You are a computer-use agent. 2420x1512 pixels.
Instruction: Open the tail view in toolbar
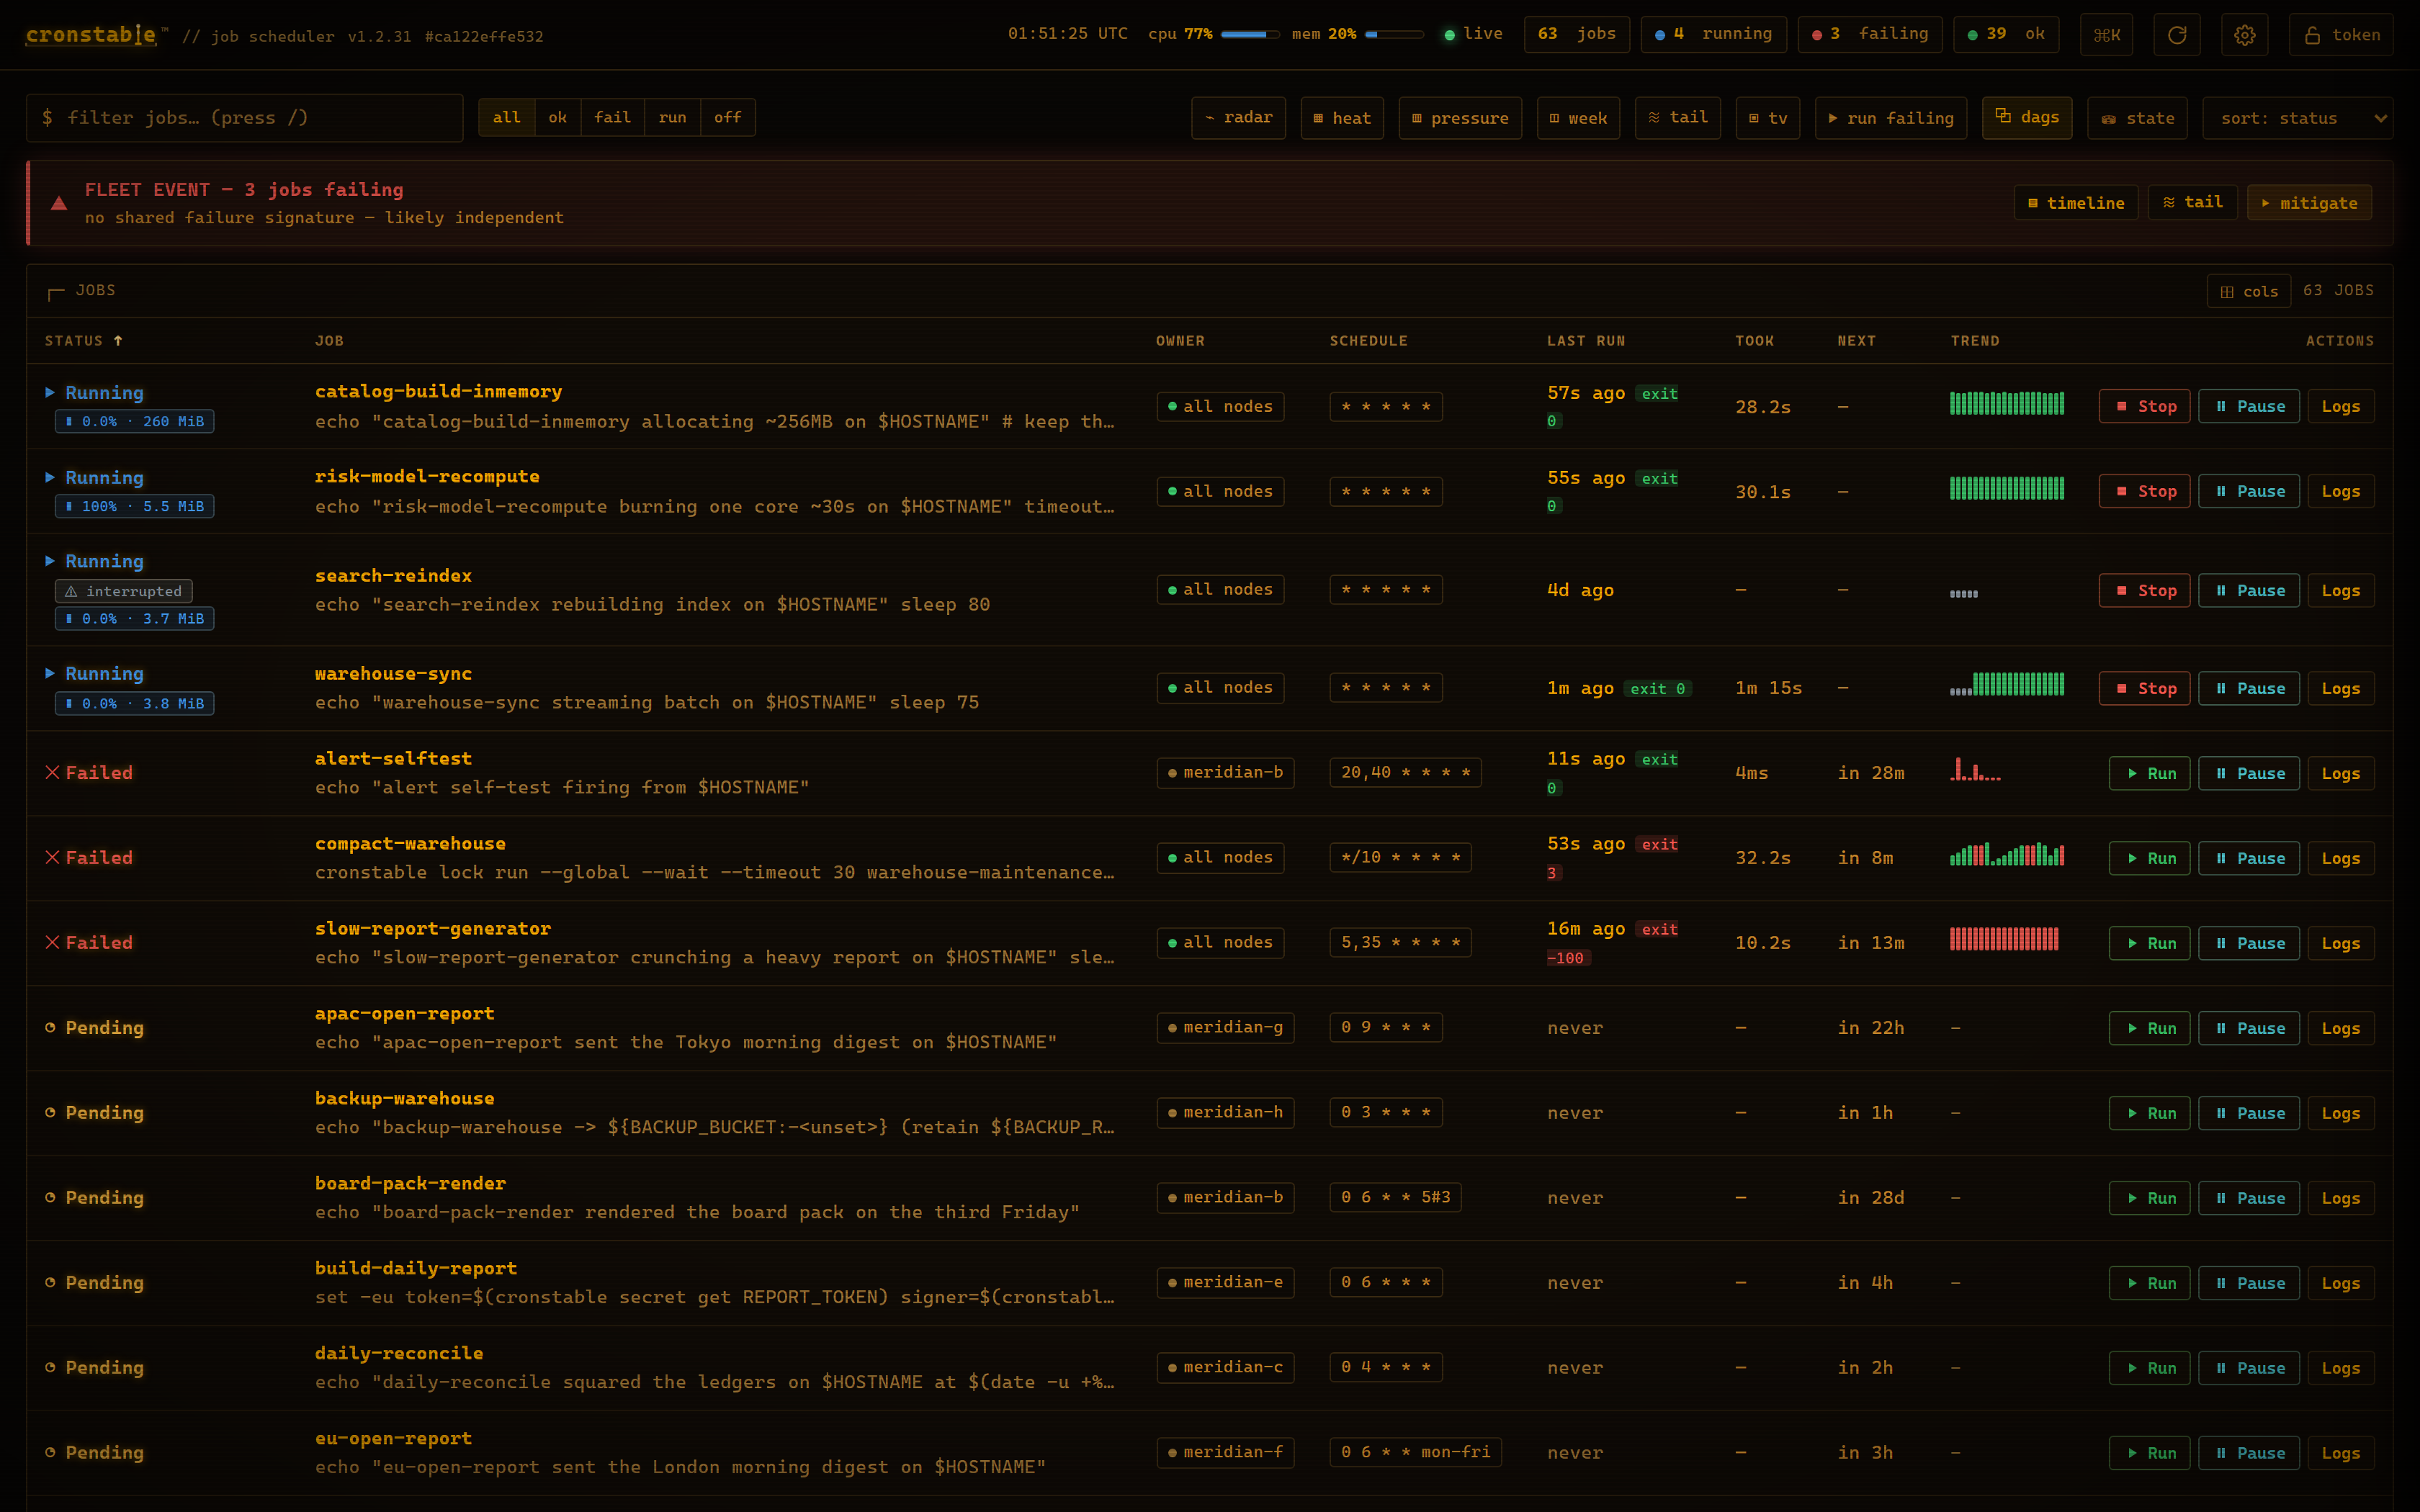click(1678, 118)
